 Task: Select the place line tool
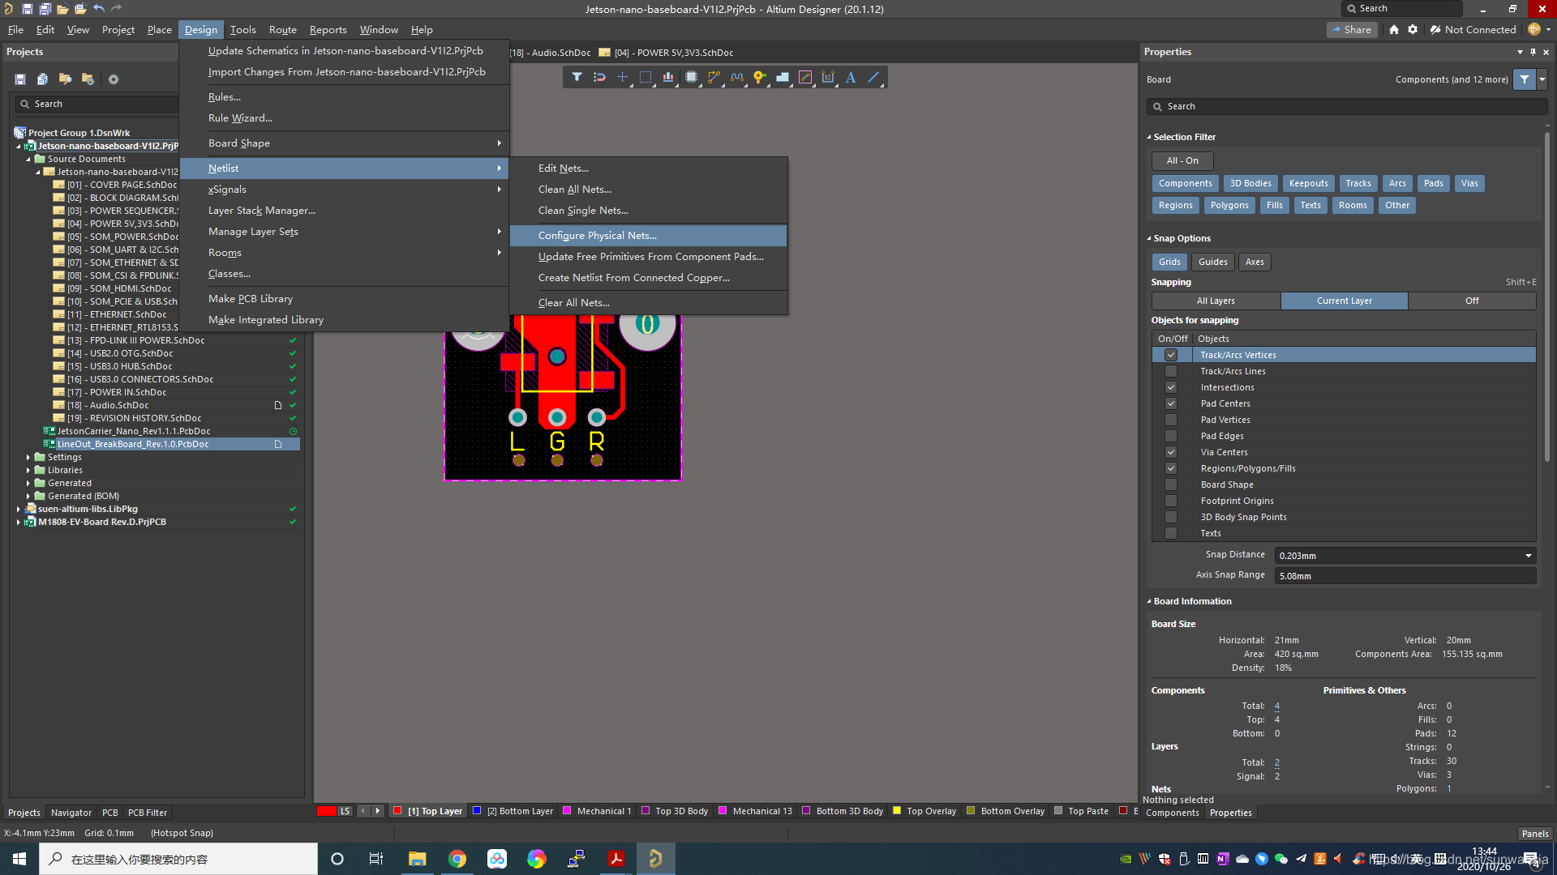(873, 78)
